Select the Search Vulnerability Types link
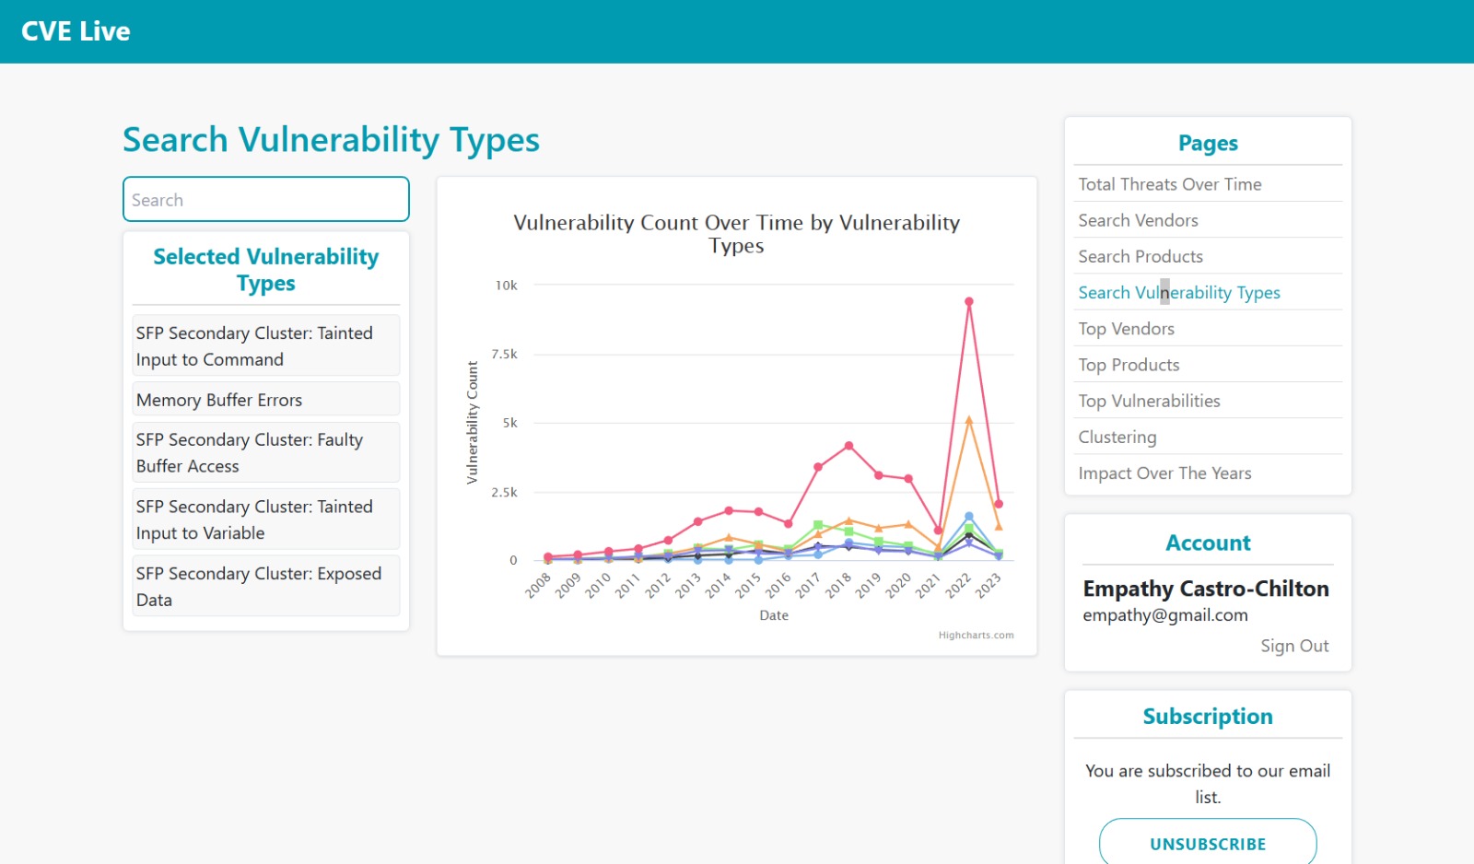 click(1179, 292)
